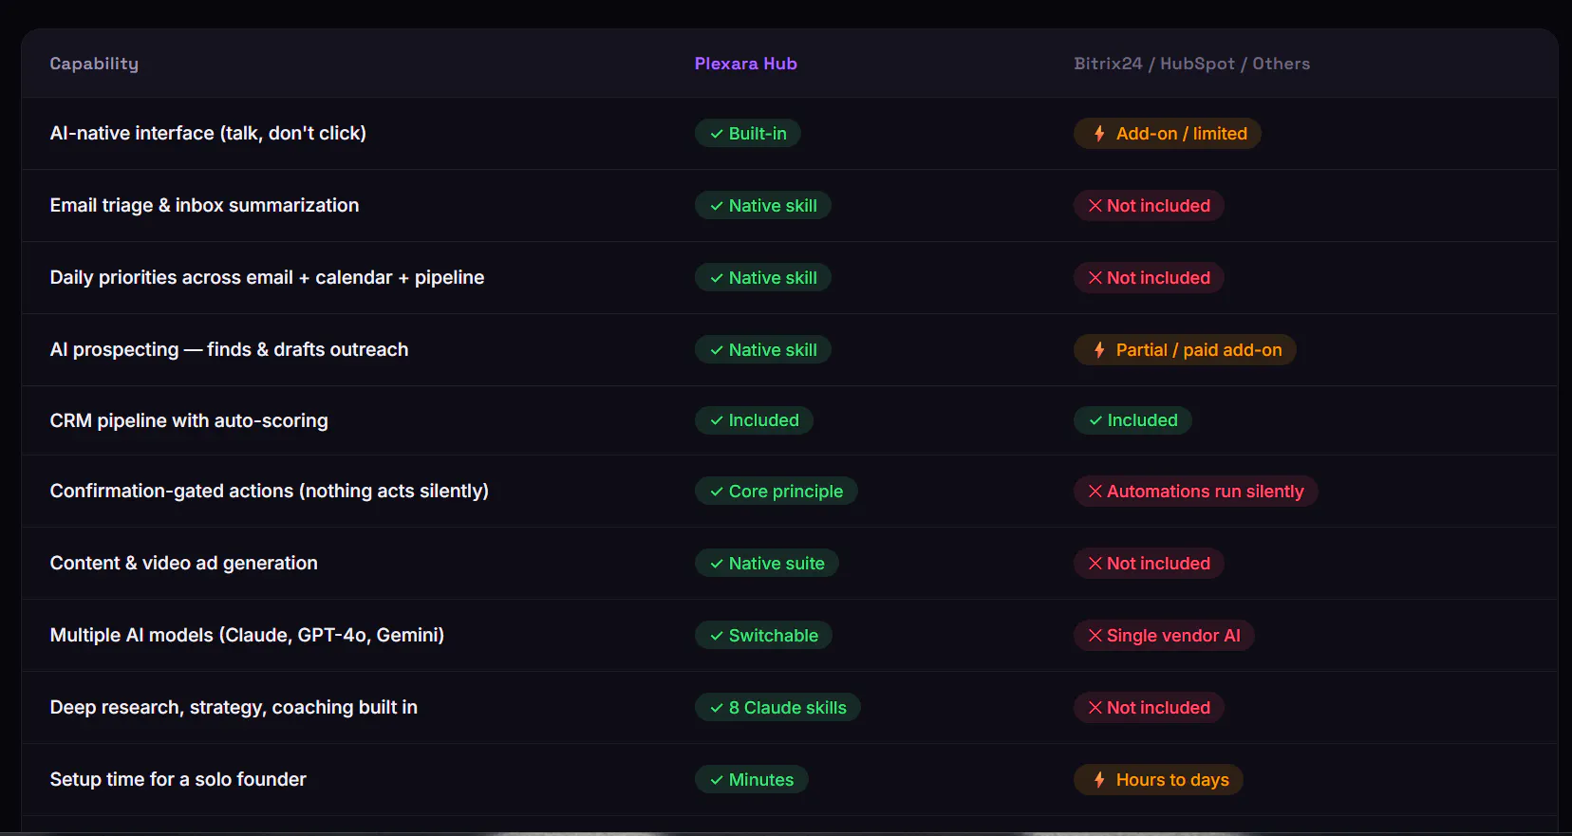Click the lightning icon in Add-on / limited badge
The image size is (1572, 836).
pyautogui.click(x=1099, y=134)
